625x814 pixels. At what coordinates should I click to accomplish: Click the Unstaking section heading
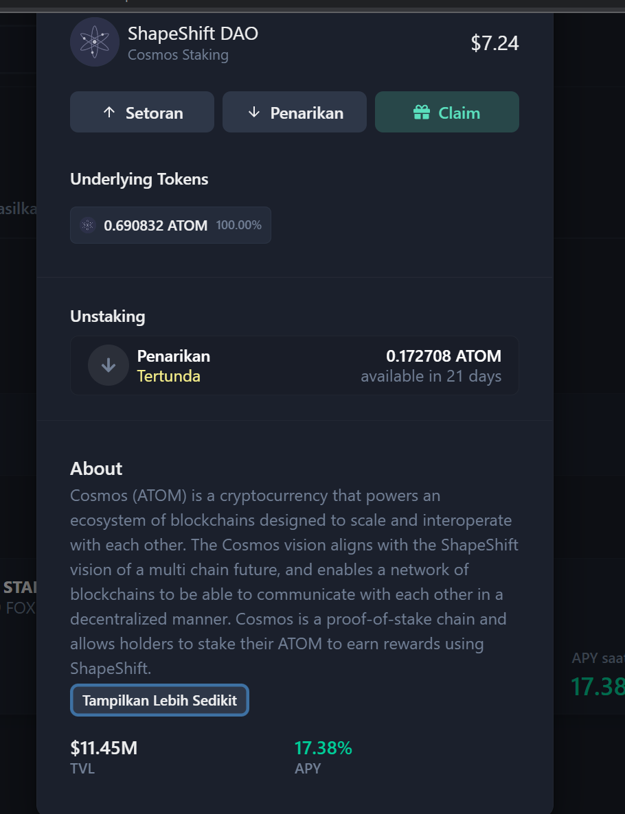[x=108, y=316]
